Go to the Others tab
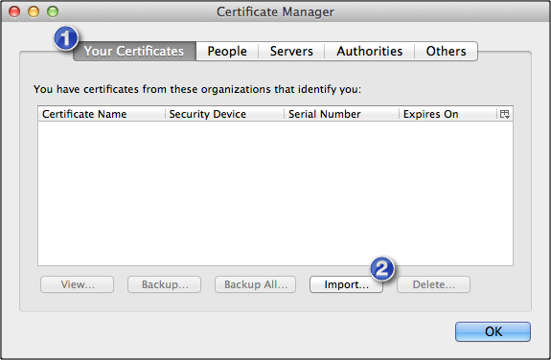Screen dimensions: 551x360 446,52
